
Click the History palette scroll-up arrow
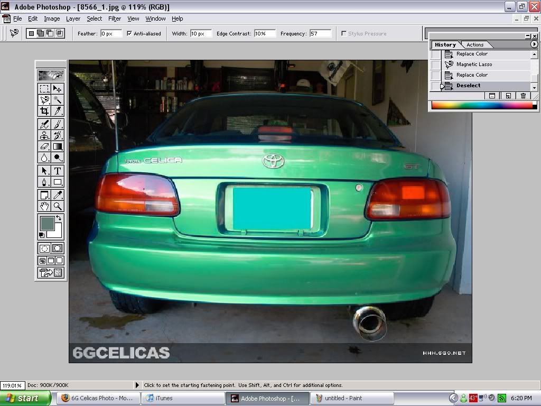tap(534, 54)
